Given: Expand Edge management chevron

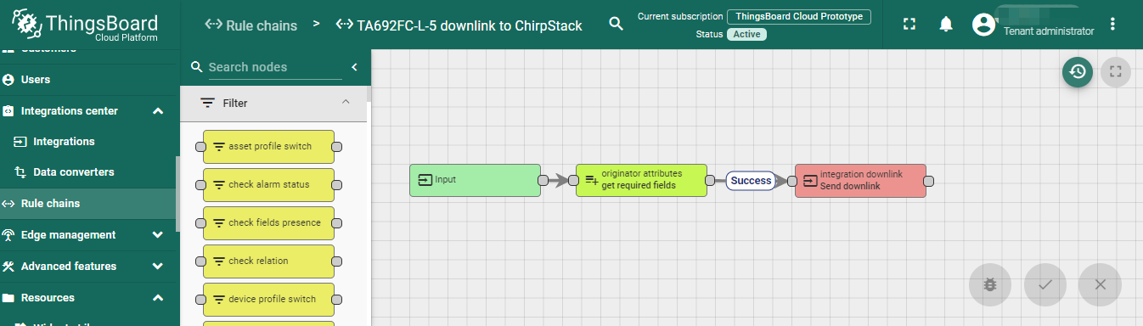Looking at the screenshot, I should click(x=157, y=234).
